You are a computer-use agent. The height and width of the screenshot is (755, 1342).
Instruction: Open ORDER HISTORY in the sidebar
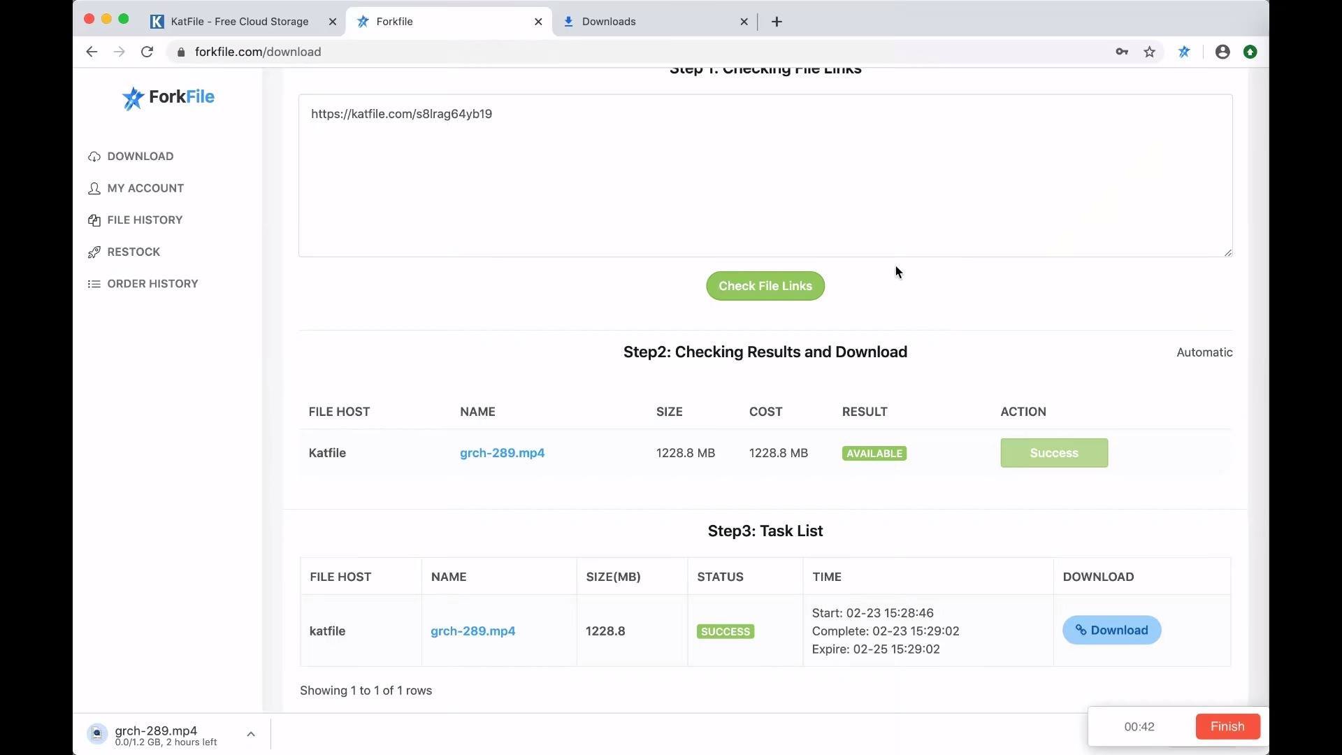click(152, 284)
